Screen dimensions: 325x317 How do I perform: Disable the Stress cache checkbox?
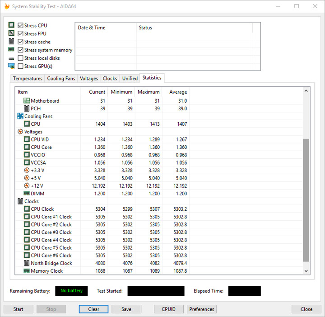[x=20, y=42]
